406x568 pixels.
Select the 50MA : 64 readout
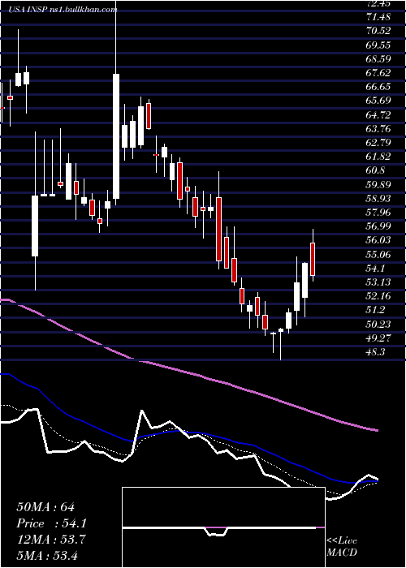click(x=45, y=507)
